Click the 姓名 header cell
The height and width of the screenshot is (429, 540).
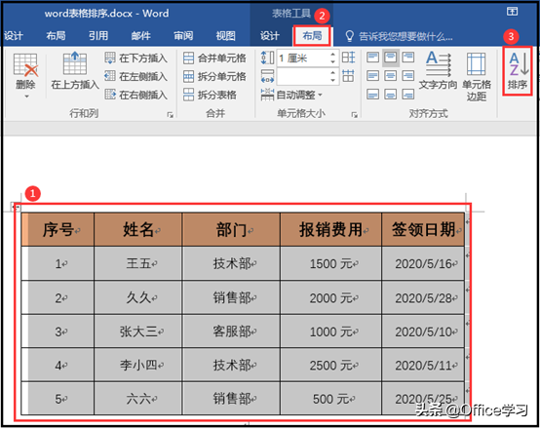click(x=138, y=229)
